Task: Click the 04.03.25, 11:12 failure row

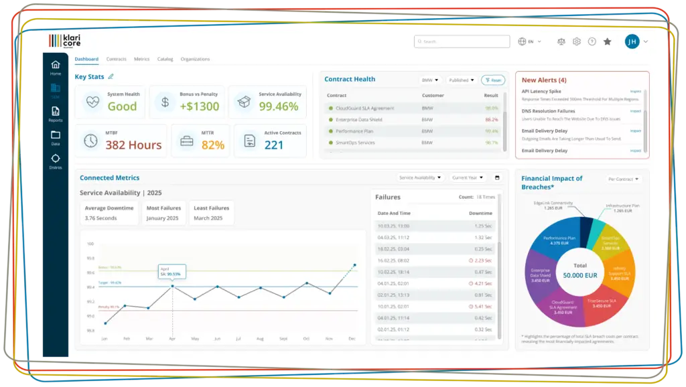Action: tap(435, 238)
